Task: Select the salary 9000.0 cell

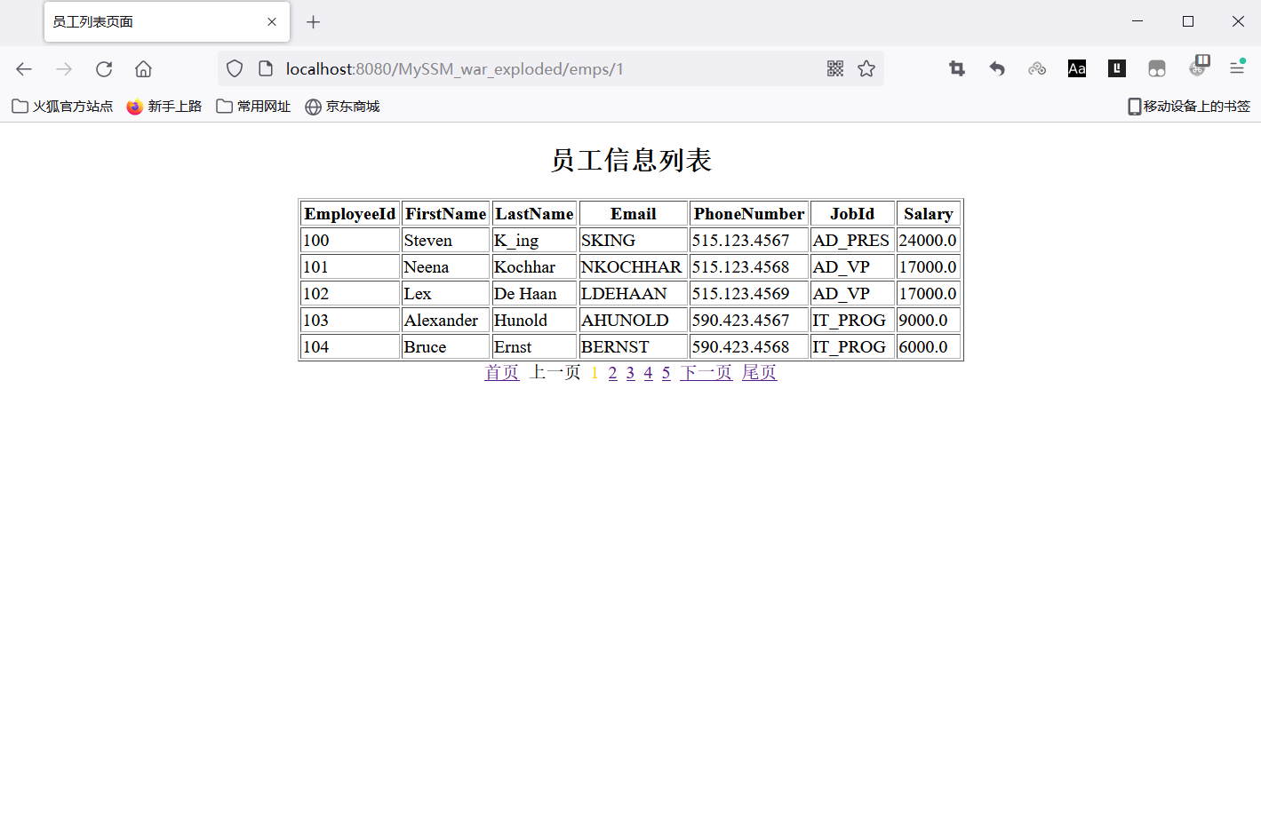Action: click(x=929, y=321)
